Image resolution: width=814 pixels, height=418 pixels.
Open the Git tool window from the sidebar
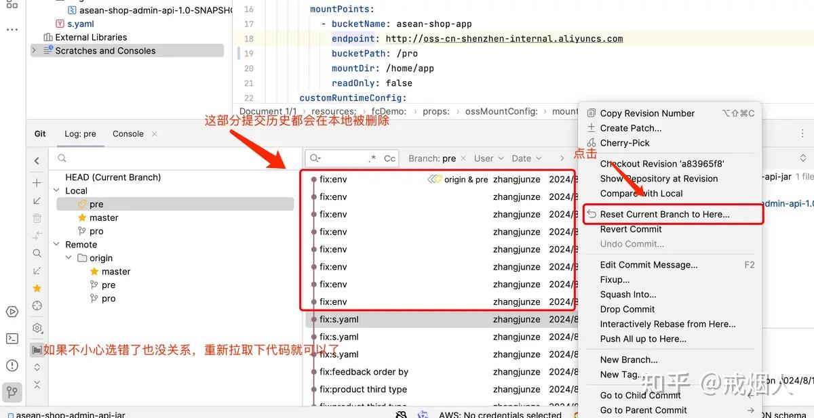(x=12, y=392)
